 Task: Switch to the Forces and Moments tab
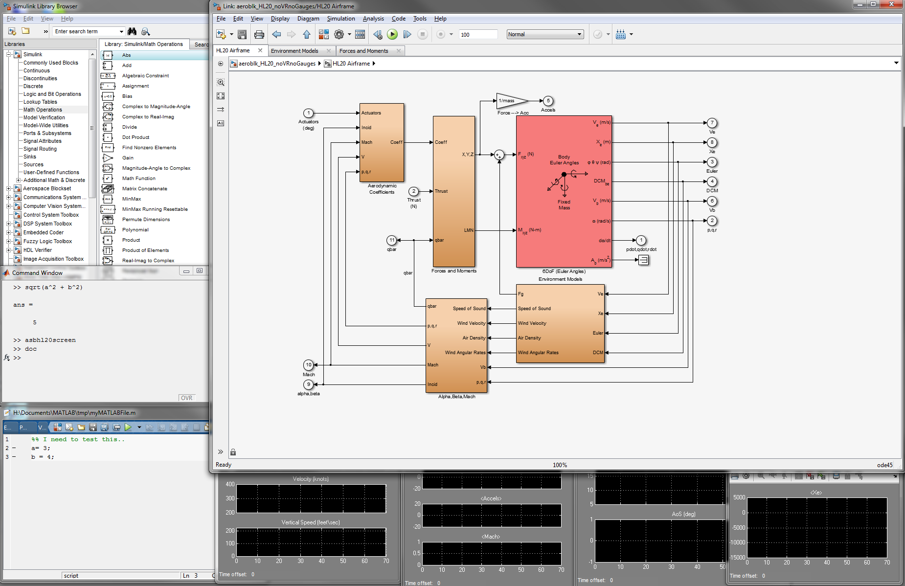pyautogui.click(x=363, y=51)
